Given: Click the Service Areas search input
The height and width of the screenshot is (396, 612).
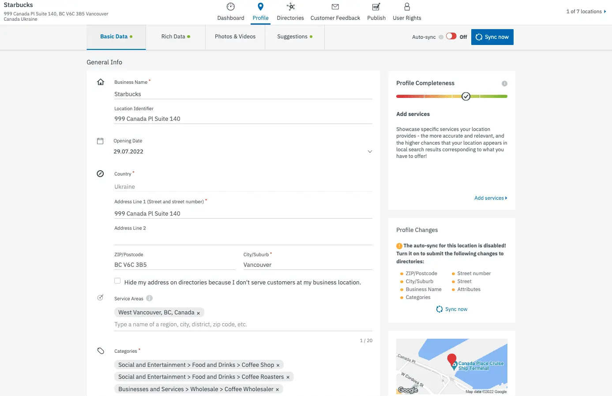Looking at the screenshot, I should pyautogui.click(x=243, y=325).
